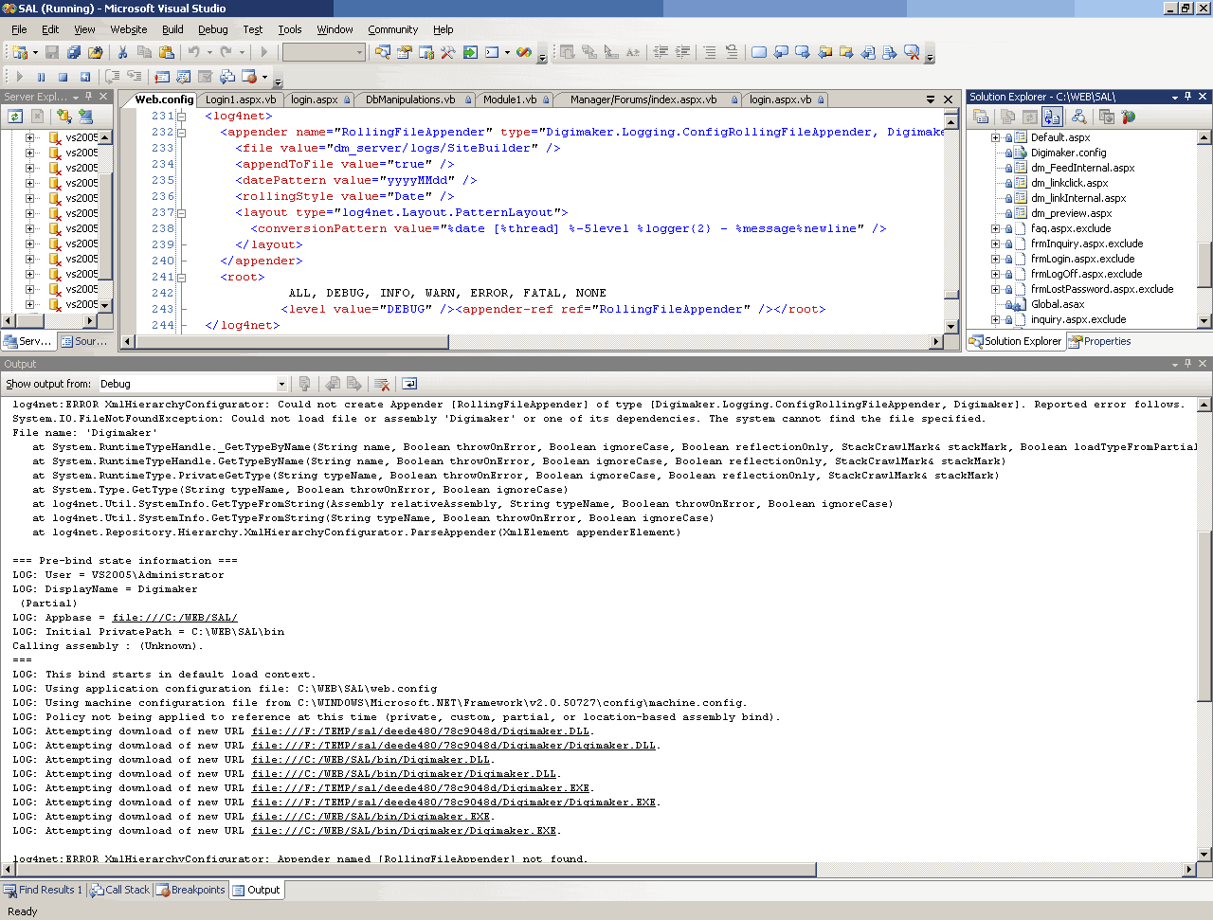Open the solution configuration combo box
This screenshot has height=920, width=1213.
click(323, 52)
